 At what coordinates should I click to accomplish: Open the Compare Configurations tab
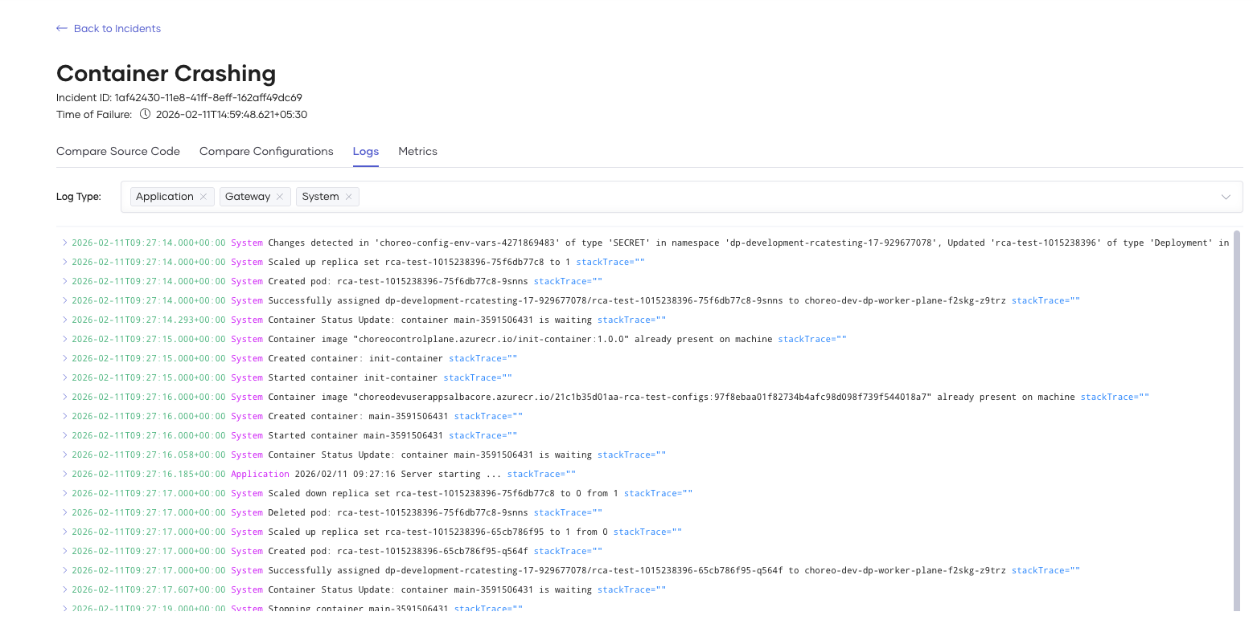coord(266,151)
